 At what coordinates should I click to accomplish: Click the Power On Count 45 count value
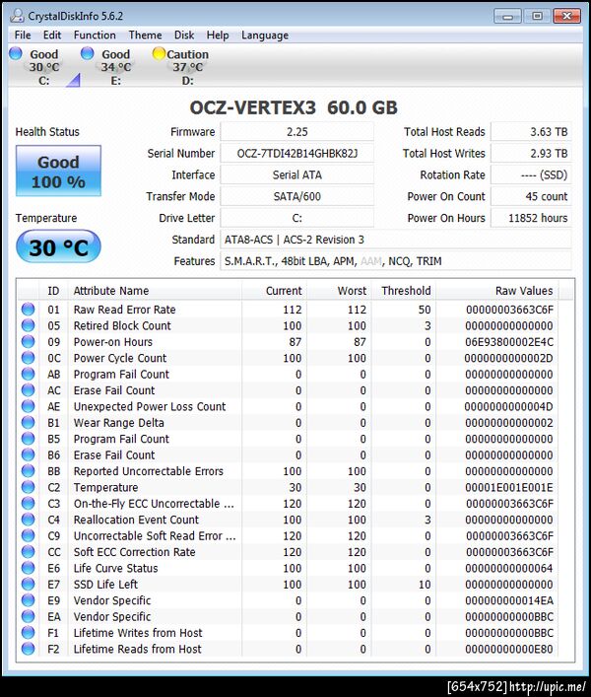pos(531,196)
